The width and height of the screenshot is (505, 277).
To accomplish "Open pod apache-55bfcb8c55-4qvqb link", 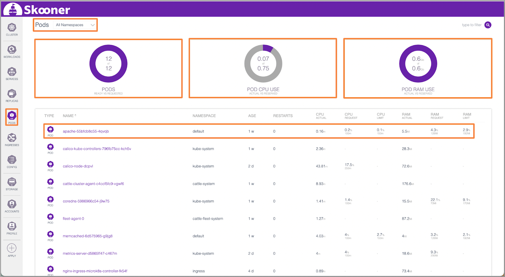I will point(86,131).
